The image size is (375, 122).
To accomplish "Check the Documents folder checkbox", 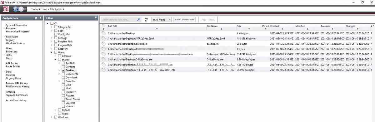I will pyautogui.click(x=63, y=74).
